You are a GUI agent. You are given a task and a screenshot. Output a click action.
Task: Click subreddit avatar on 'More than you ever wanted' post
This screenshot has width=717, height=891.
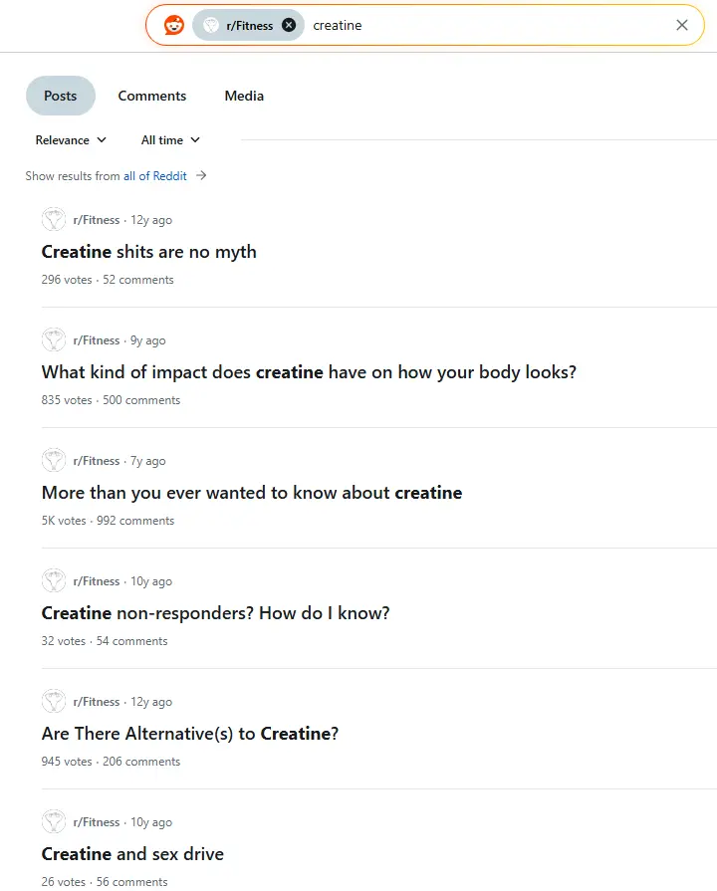click(x=54, y=461)
